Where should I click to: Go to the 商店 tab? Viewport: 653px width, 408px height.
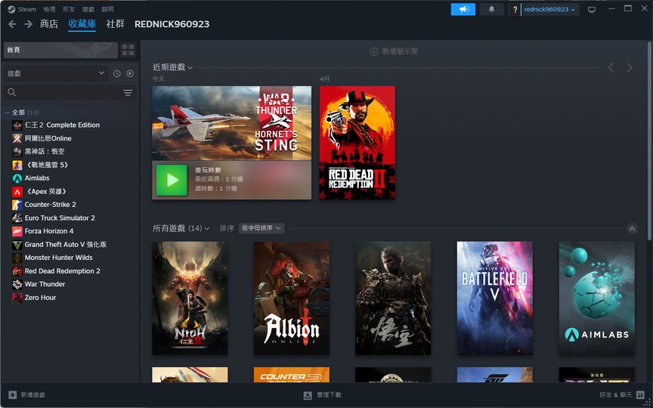(49, 24)
